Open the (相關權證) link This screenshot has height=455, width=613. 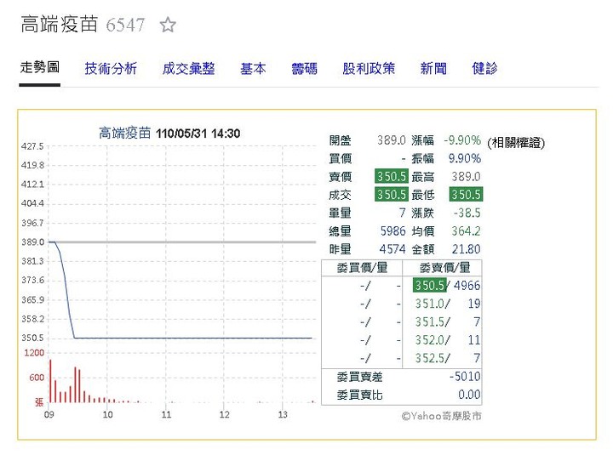[516, 143]
